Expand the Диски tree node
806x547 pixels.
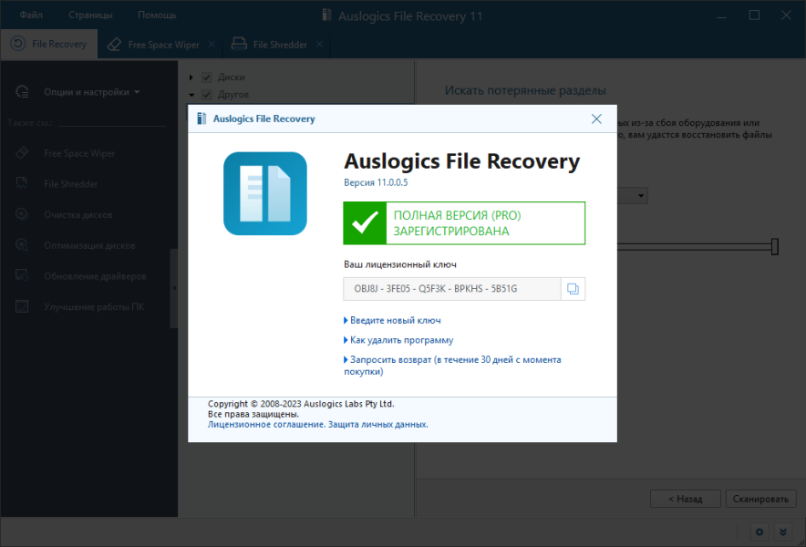(x=191, y=77)
